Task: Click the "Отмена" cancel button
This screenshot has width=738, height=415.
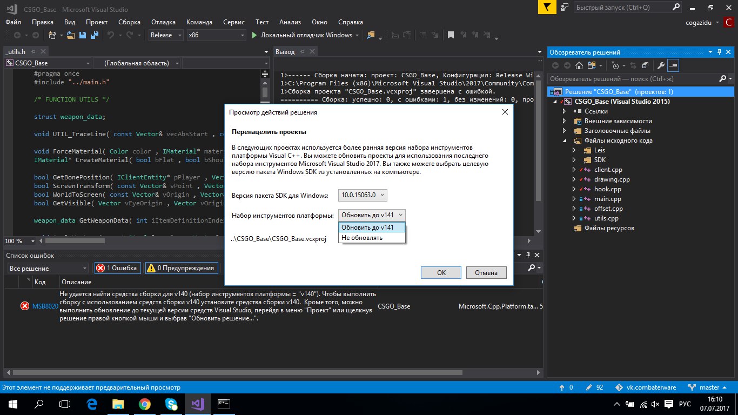Action: point(486,273)
